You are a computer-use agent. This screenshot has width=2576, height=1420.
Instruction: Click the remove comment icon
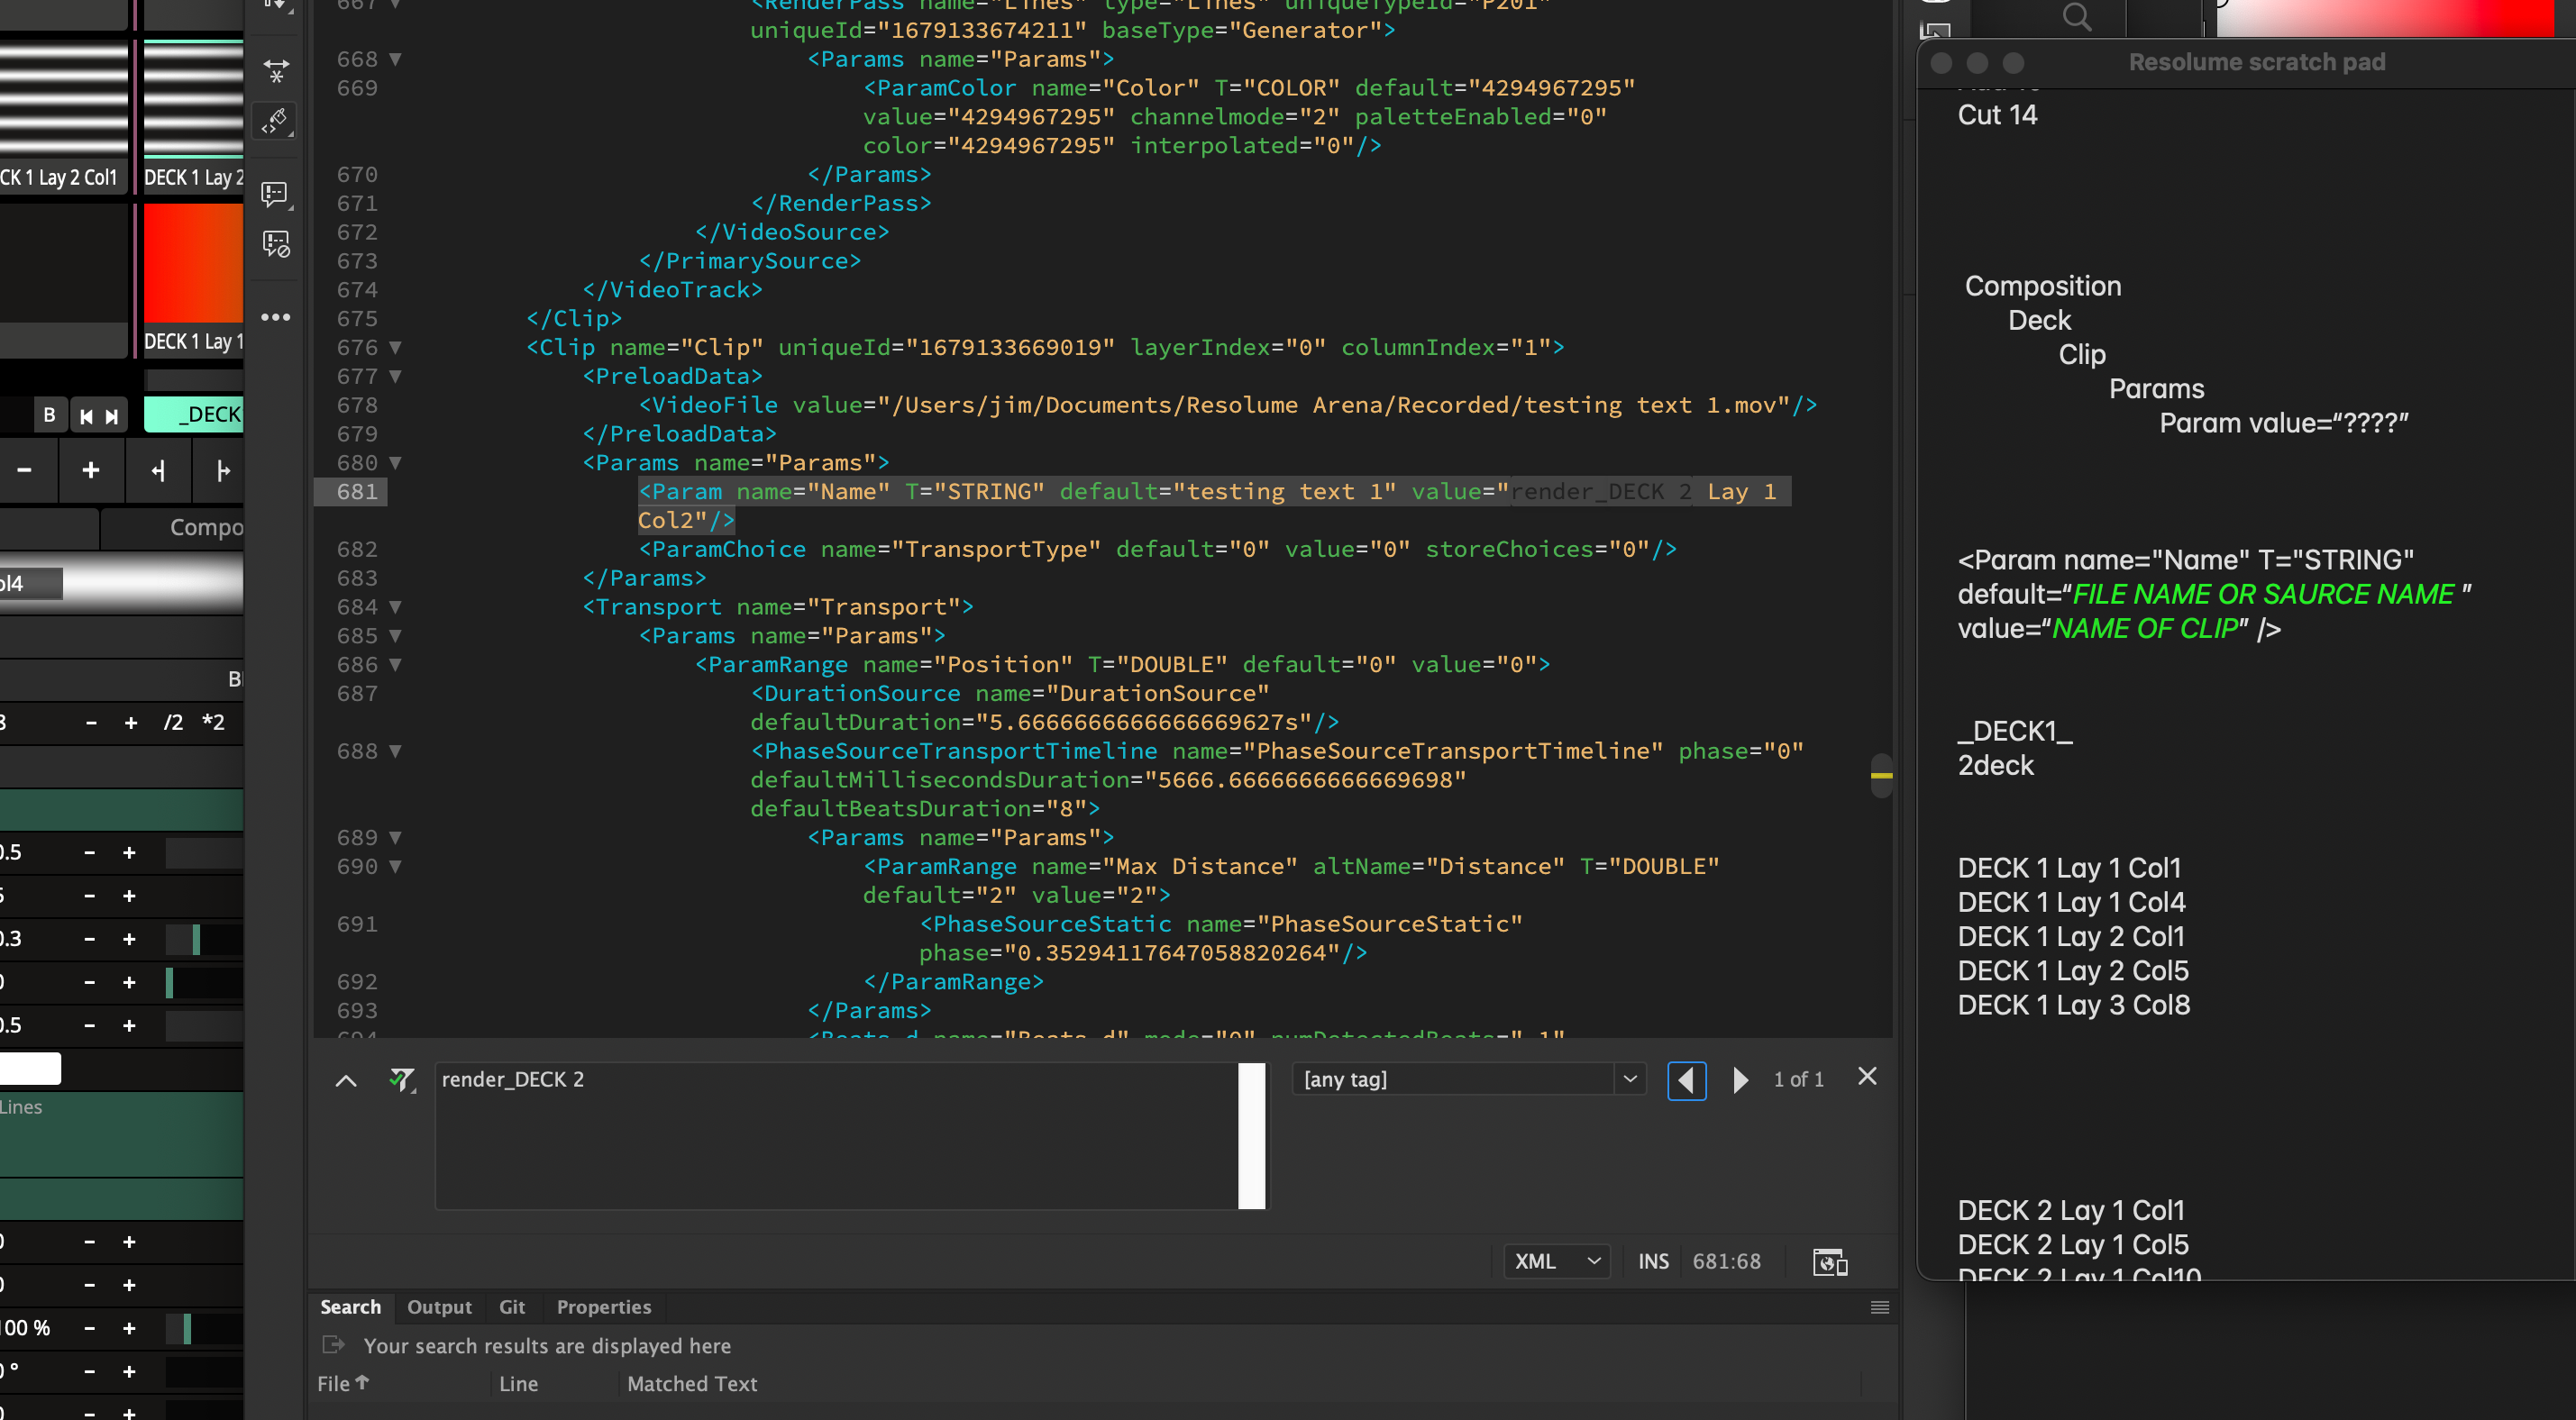point(275,243)
